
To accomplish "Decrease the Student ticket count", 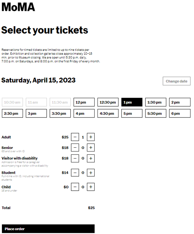I will [75, 173].
